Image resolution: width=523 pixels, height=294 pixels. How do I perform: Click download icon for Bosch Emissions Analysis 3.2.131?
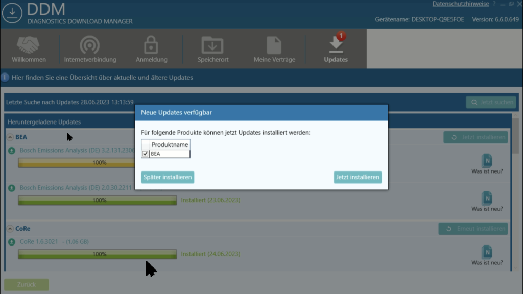click(12, 151)
